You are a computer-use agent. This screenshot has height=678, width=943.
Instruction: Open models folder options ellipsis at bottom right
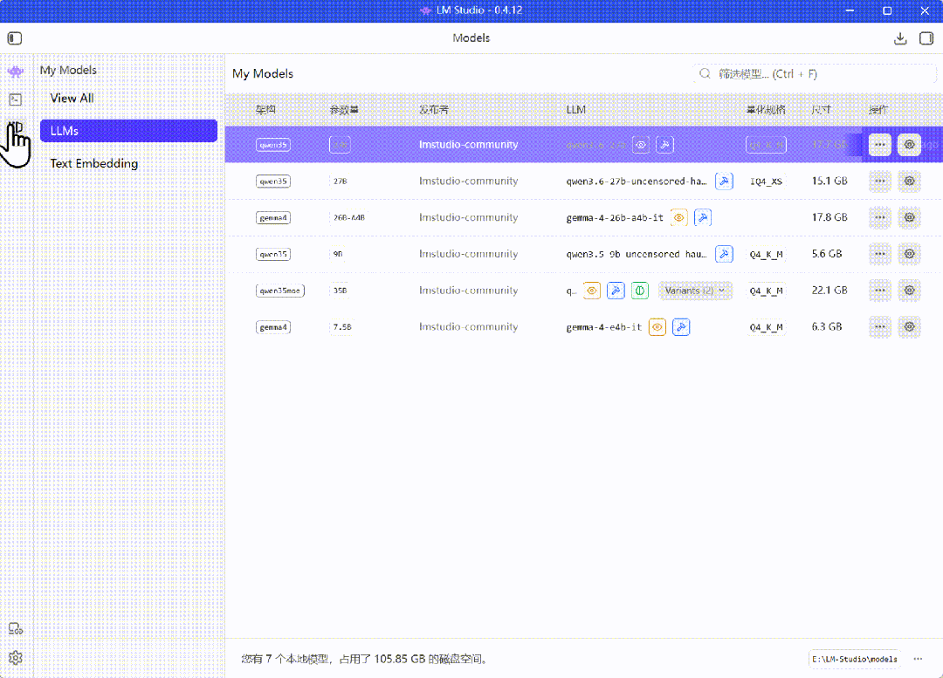(918, 659)
